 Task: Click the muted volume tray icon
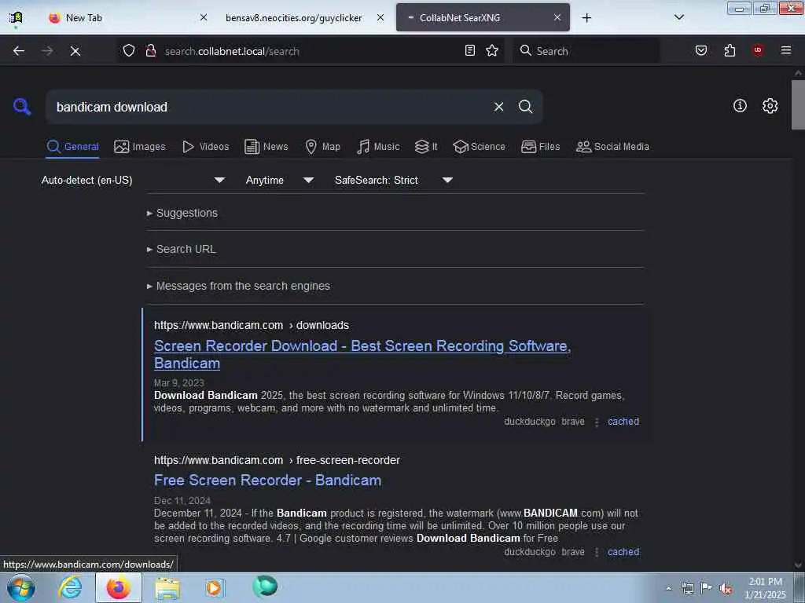[x=726, y=589]
